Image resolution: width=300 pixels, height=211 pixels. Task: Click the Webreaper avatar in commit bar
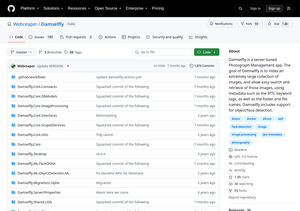(x=13, y=66)
